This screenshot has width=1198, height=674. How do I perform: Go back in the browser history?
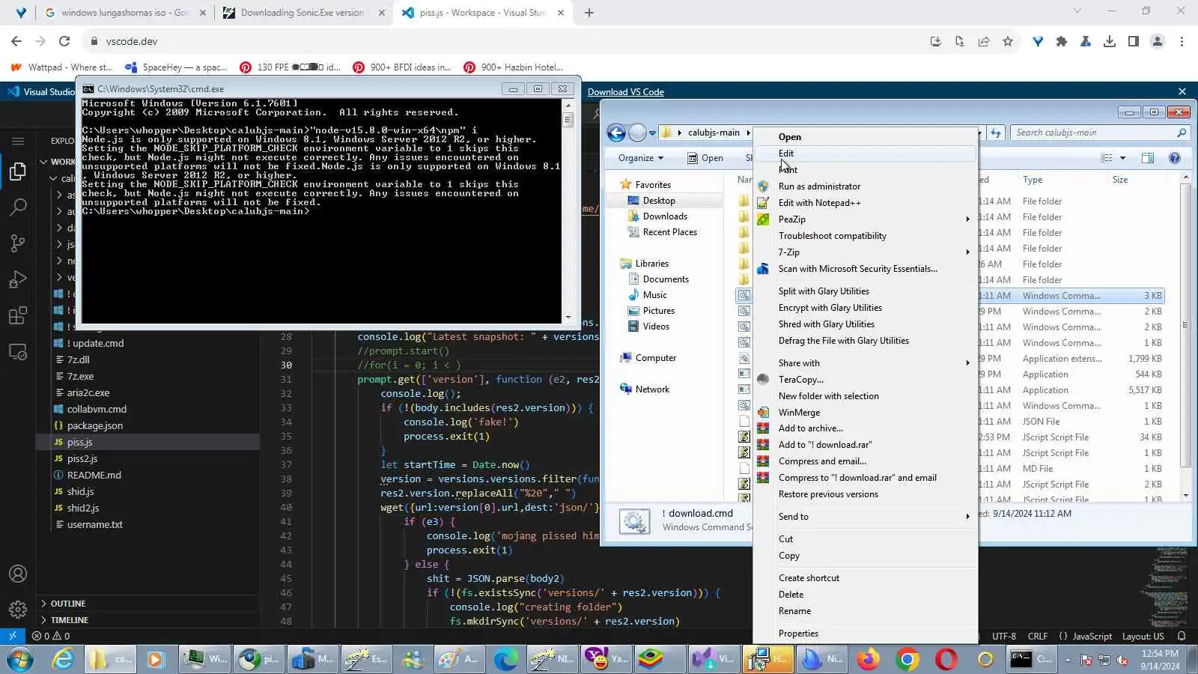(x=16, y=41)
